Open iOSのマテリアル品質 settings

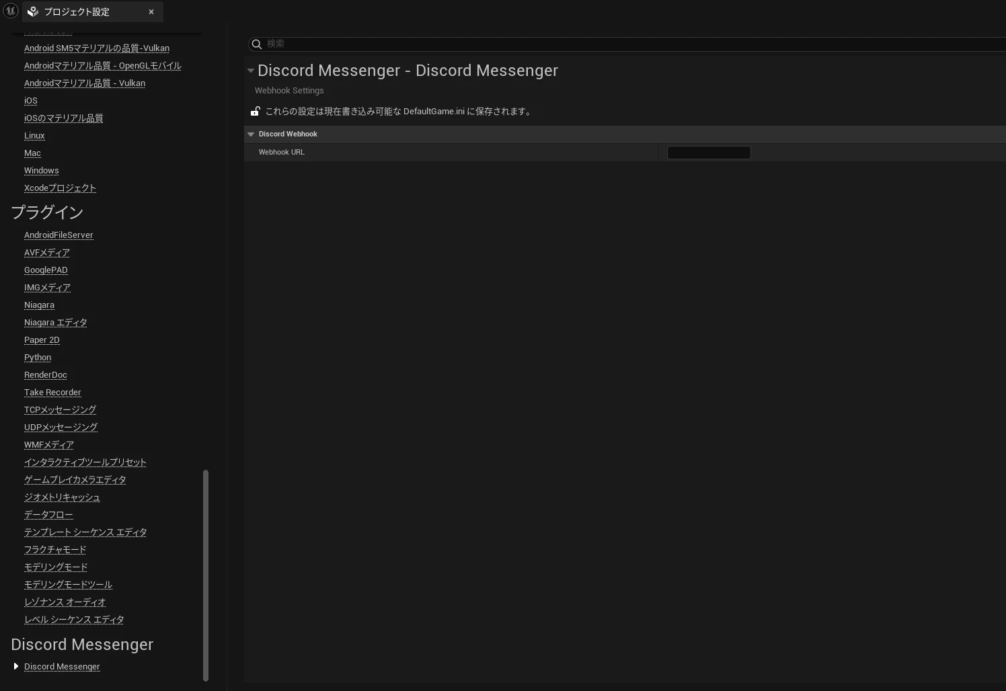pyautogui.click(x=64, y=118)
